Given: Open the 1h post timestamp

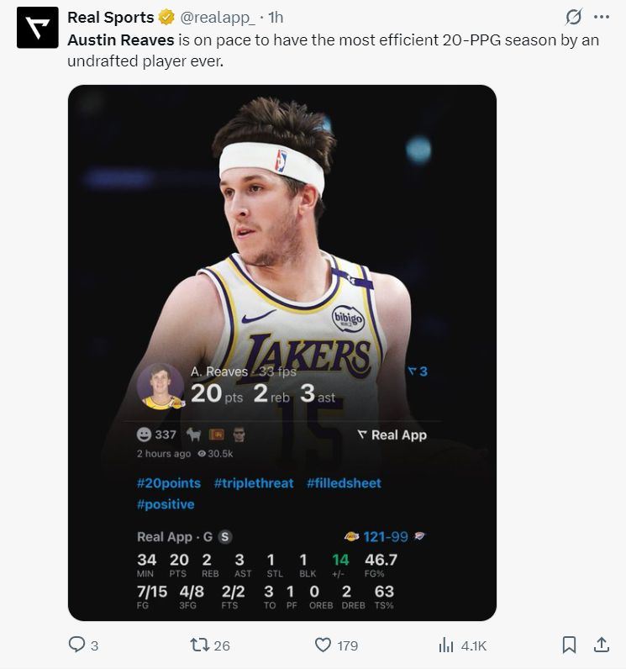Looking at the screenshot, I should pyautogui.click(x=276, y=18).
